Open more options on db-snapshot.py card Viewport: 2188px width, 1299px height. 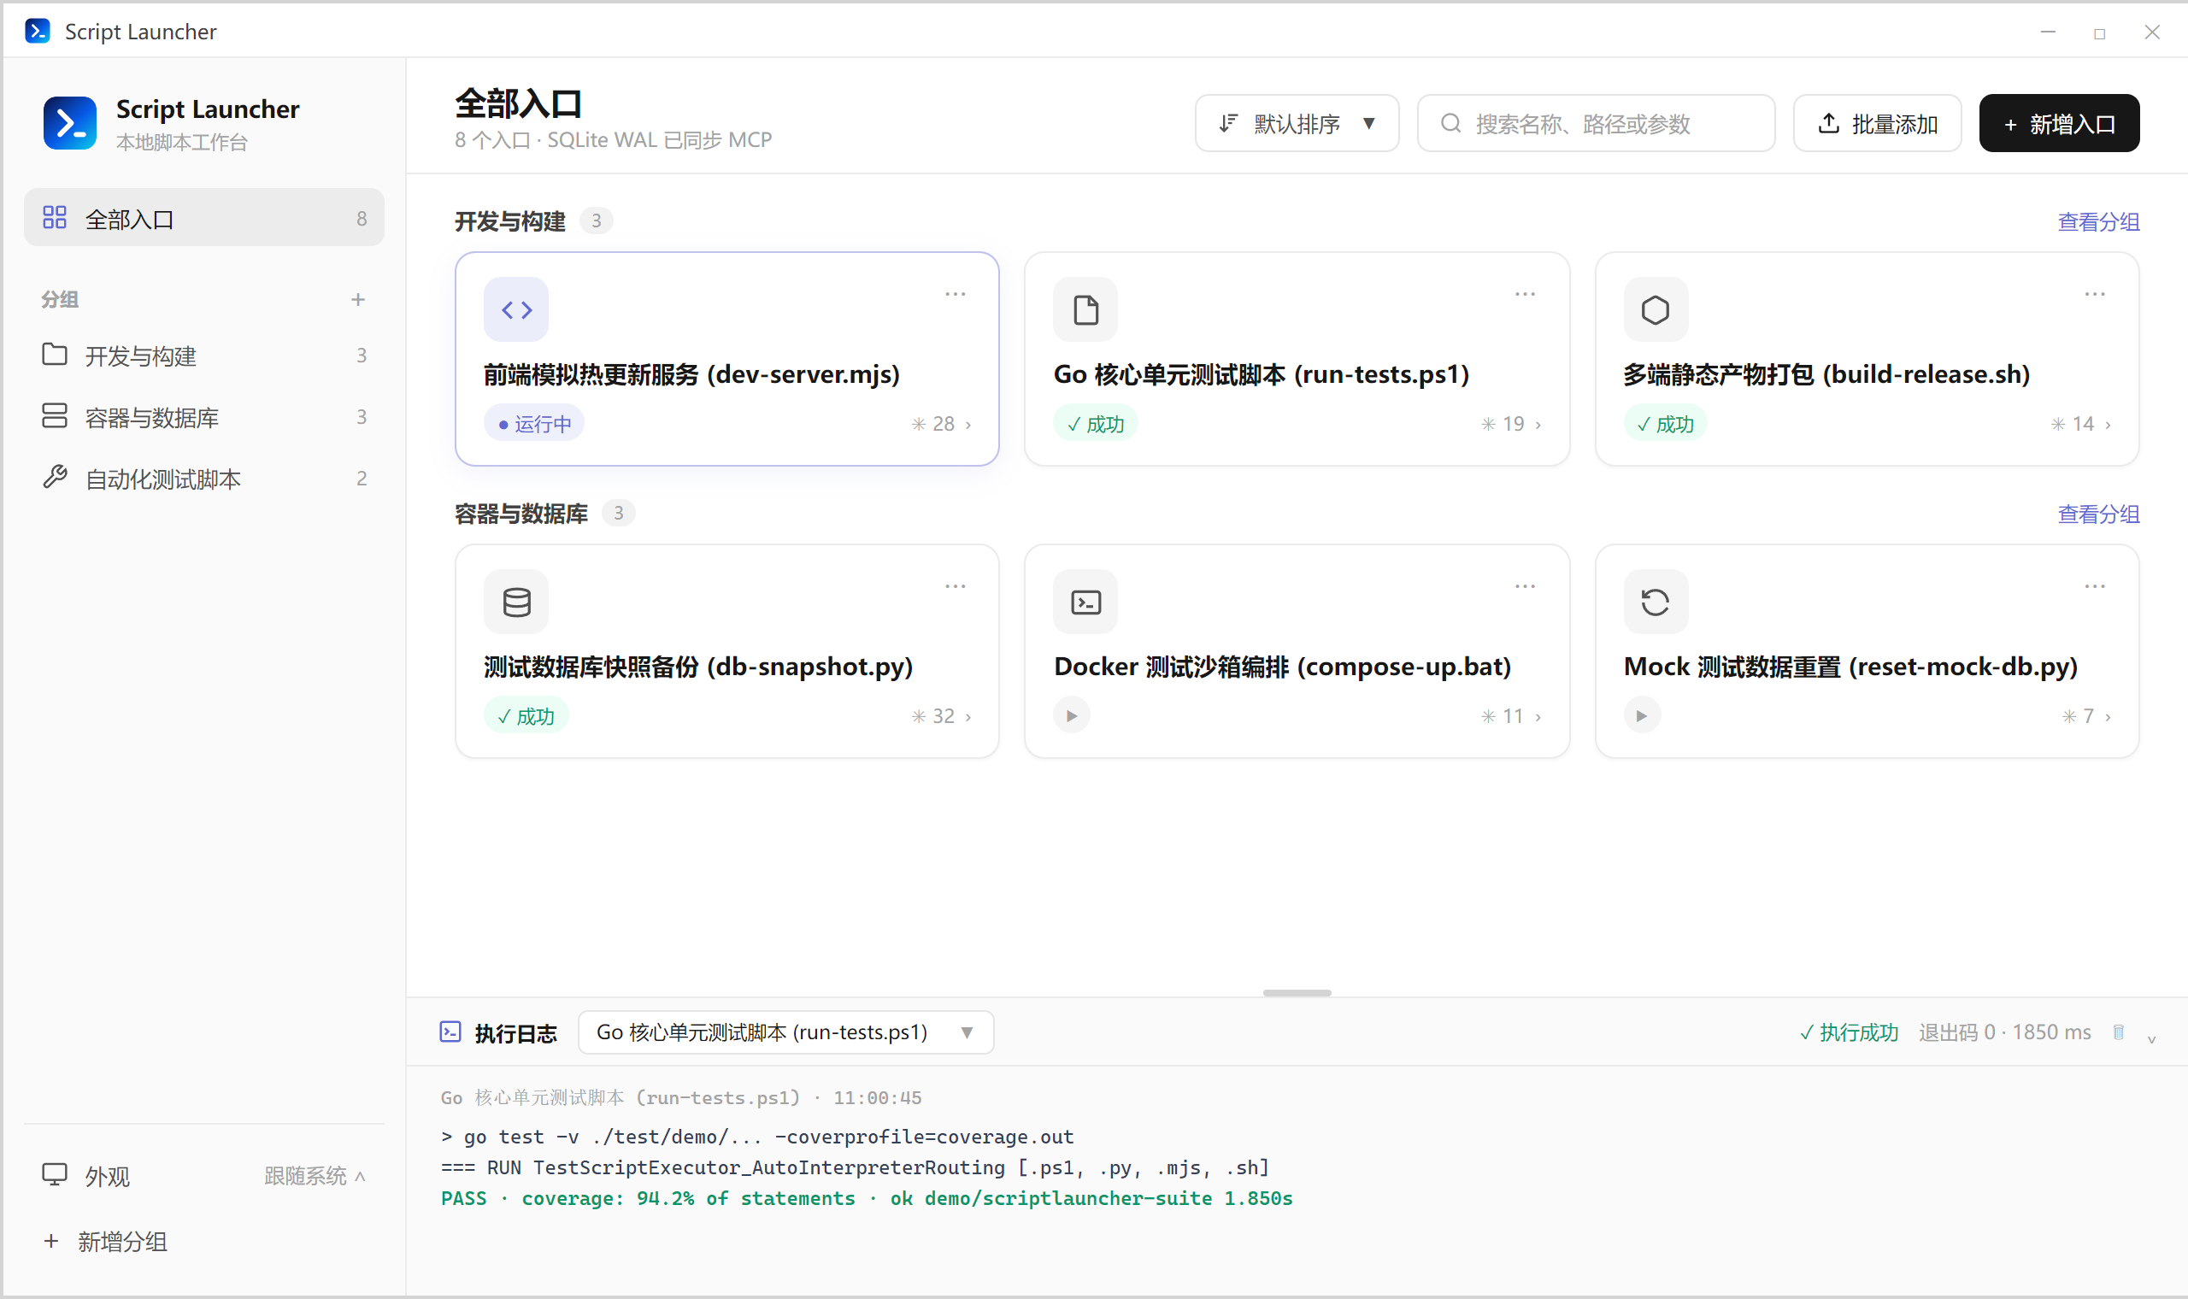[955, 586]
